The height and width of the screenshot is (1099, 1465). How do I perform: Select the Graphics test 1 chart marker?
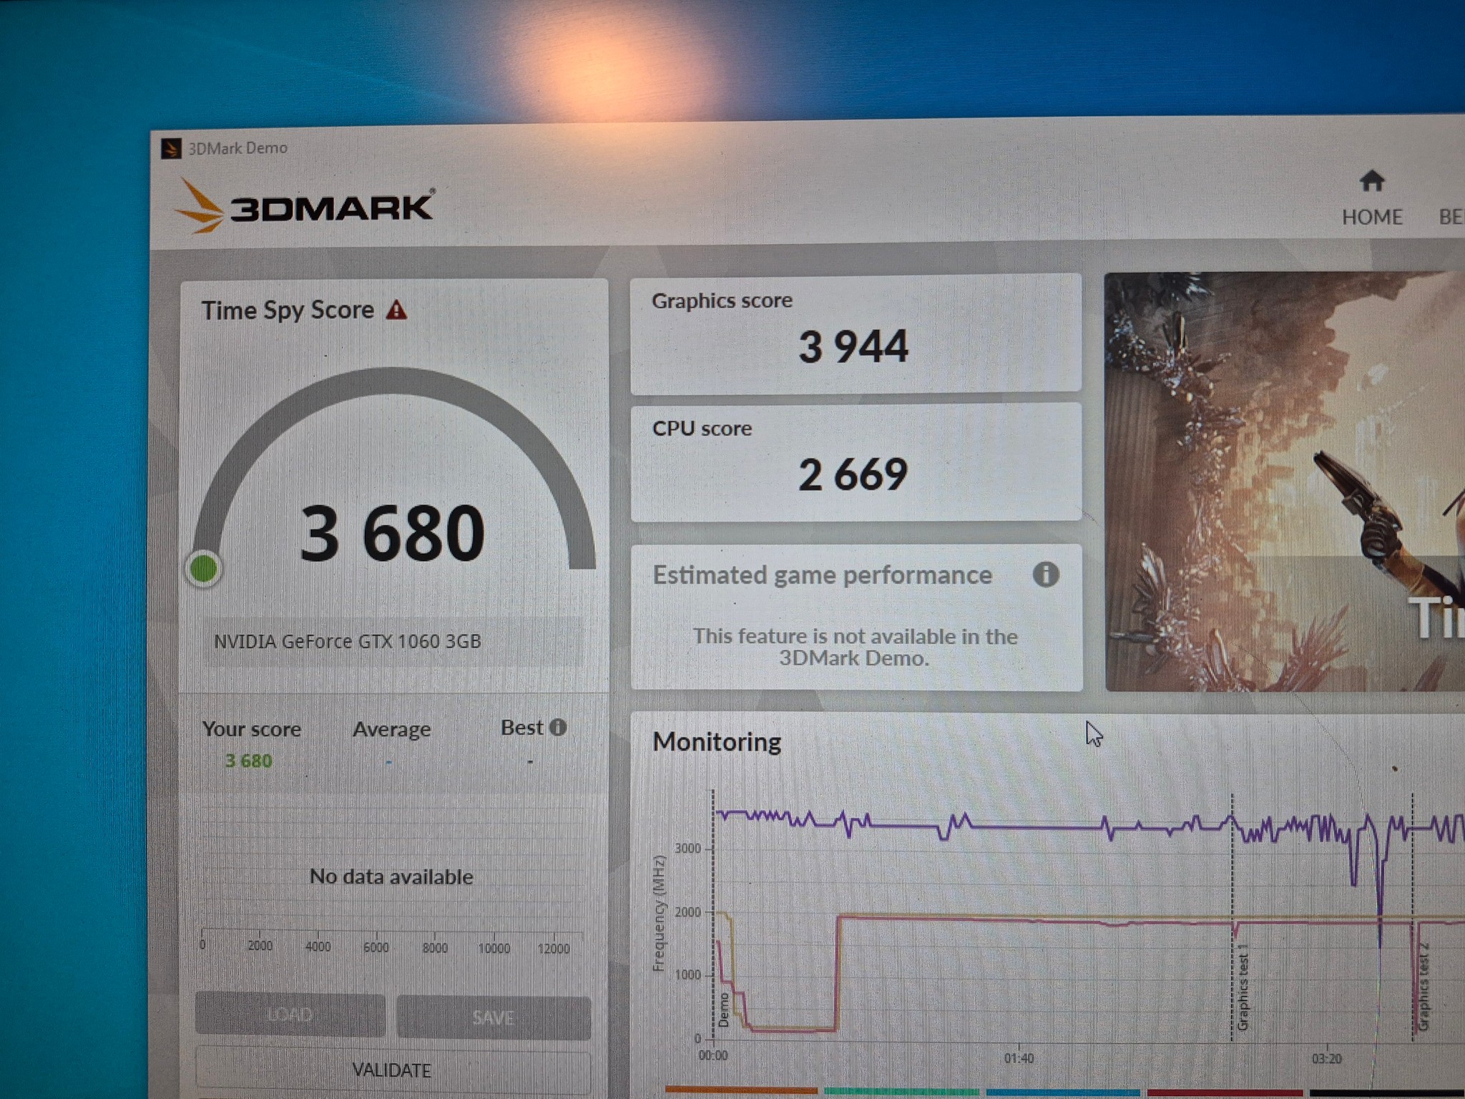click(1242, 987)
